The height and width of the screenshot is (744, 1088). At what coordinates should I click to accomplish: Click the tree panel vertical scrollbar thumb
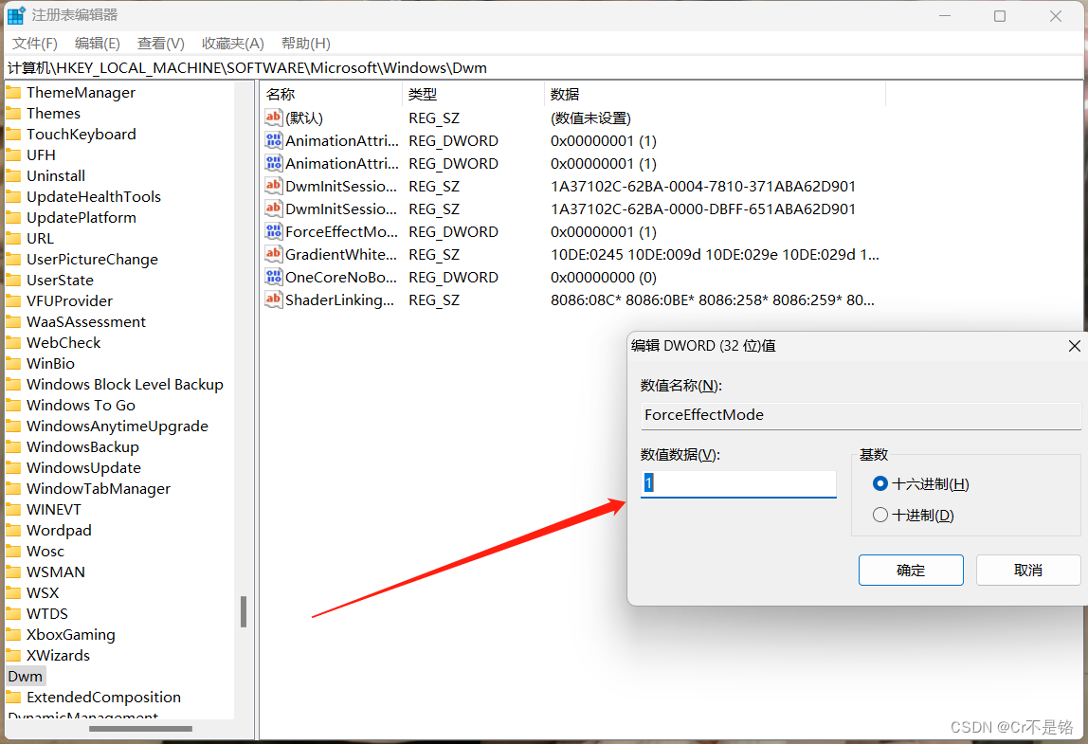tap(244, 611)
